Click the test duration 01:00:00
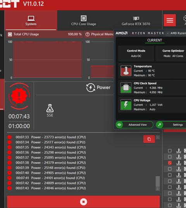The width and height of the screenshot is (186, 208). pos(19,126)
